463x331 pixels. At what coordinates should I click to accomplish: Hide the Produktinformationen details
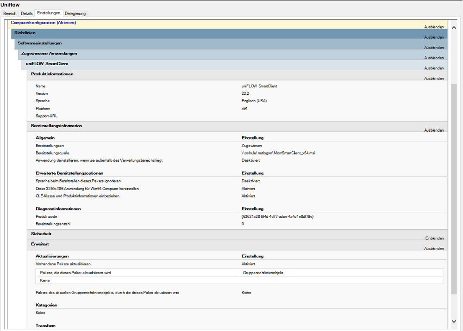[x=434, y=78]
